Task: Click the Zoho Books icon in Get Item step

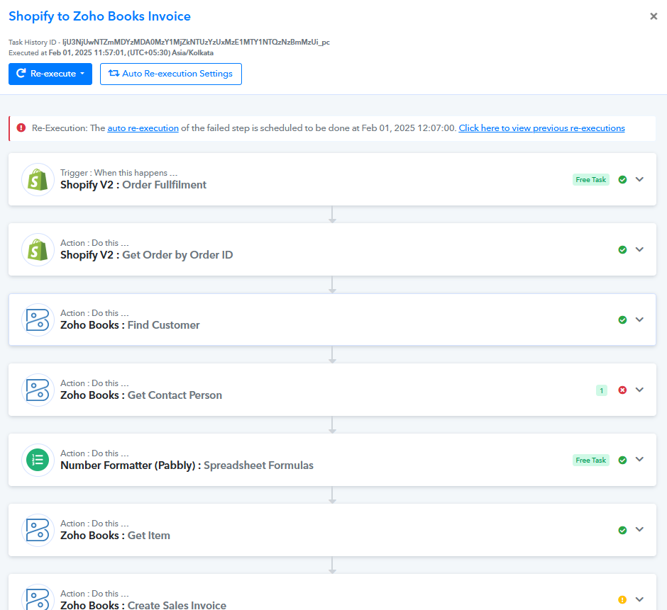Action: click(38, 530)
